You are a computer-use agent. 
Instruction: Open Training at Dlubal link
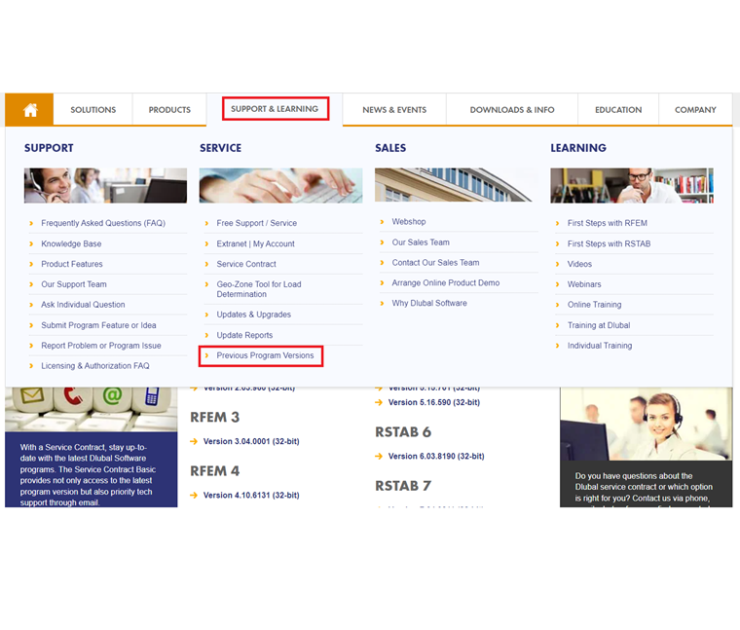599,325
